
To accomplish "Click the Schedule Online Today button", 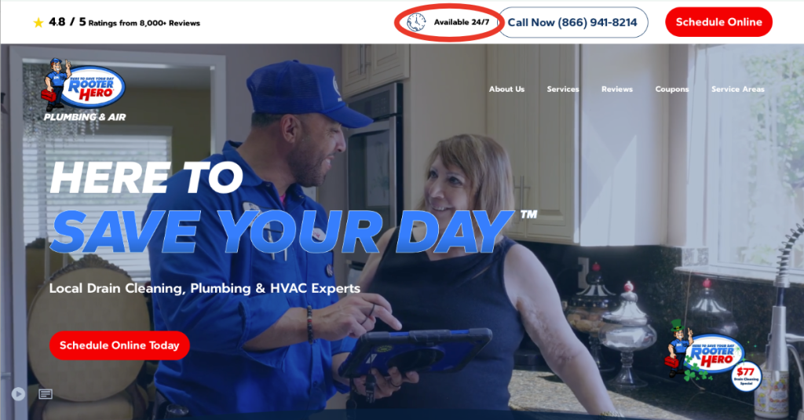I will [119, 345].
